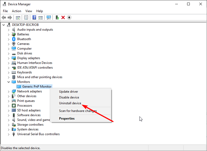
Task: Select the Display adapters label
Action: click(x=29, y=58)
